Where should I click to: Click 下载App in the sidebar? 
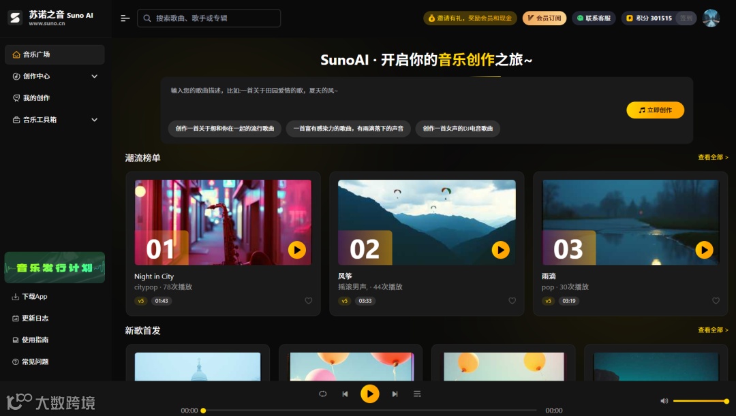[x=30, y=296]
